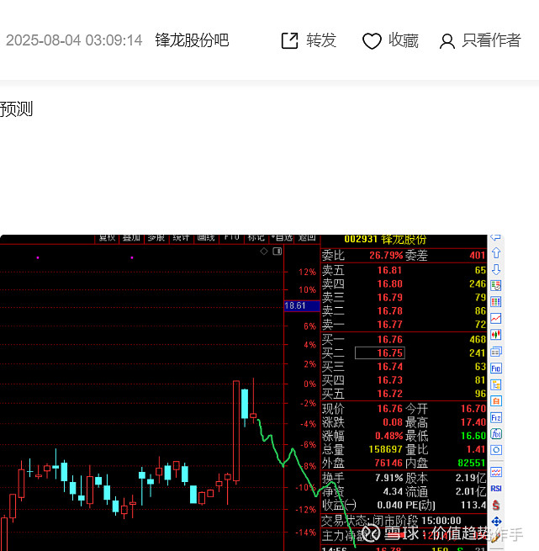Click the wavy indicator lines icon
The image size is (539, 551).
pyautogui.click(x=496, y=472)
